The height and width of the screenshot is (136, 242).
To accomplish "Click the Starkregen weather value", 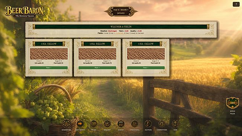I will click(x=113, y=31).
